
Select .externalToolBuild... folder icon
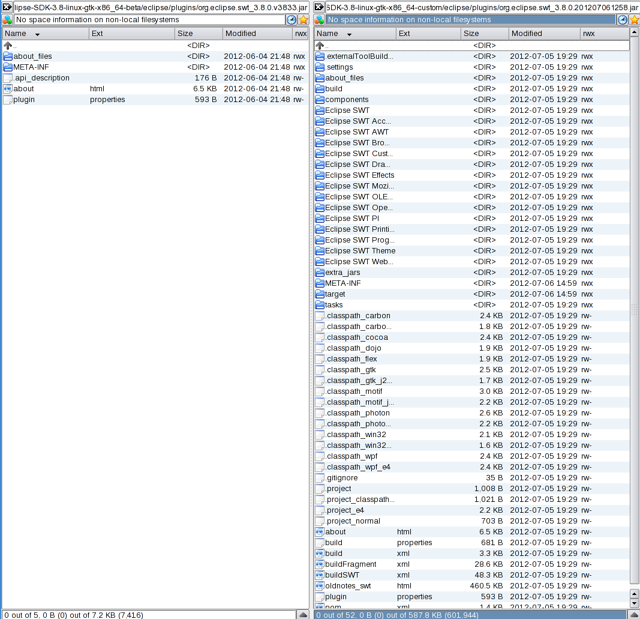click(320, 56)
